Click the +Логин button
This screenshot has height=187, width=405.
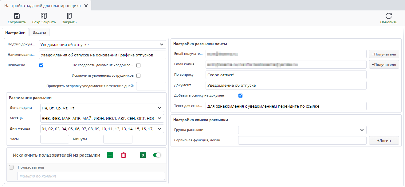384,140
